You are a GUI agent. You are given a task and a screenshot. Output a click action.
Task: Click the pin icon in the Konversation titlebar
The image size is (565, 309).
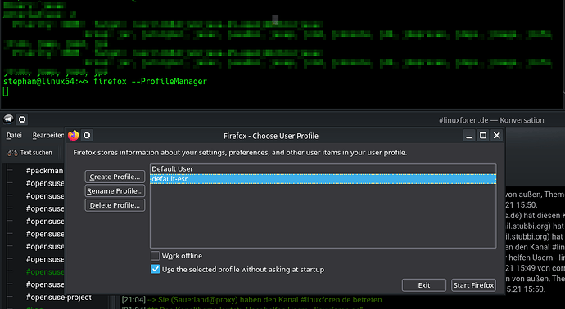[22, 119]
